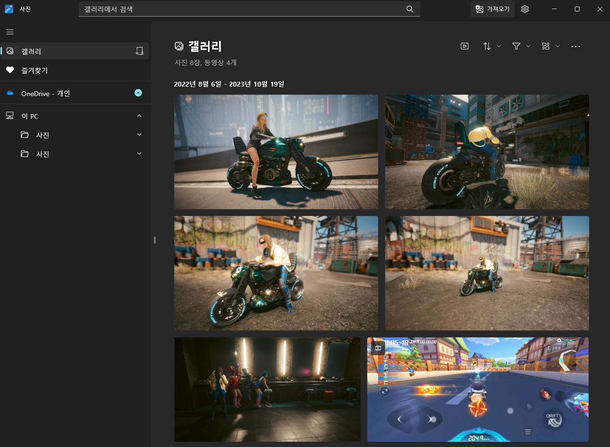Open dark room photo with neon lights
The width and height of the screenshot is (610, 447).
[267, 389]
